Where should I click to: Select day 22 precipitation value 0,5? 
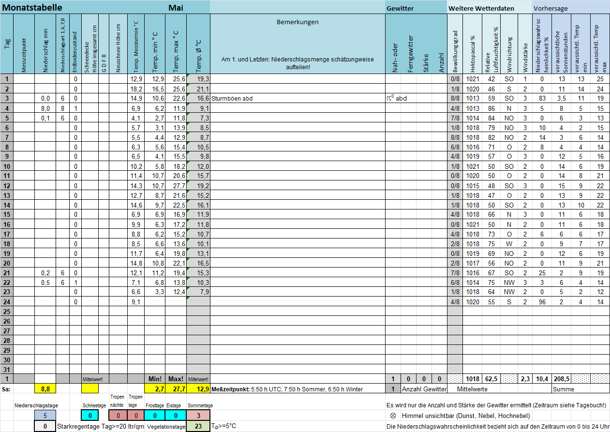[46, 282]
